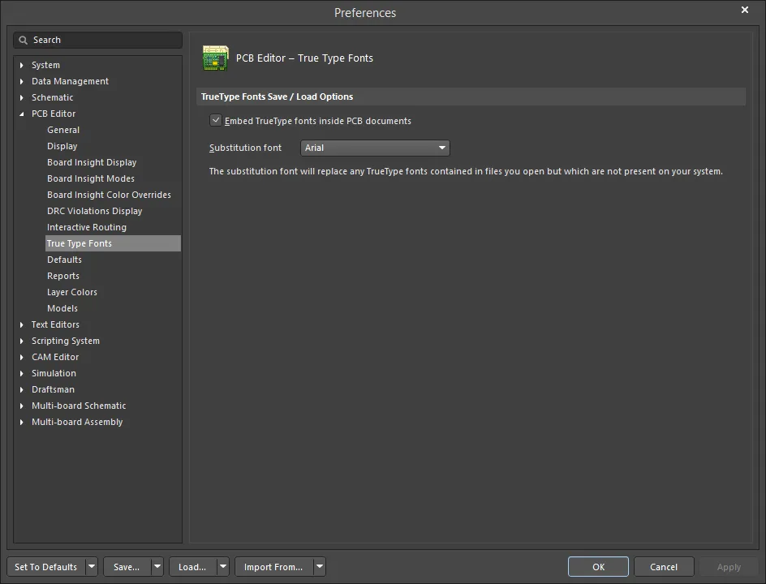
Task: Click the Substitution font label
Action: [x=245, y=148]
